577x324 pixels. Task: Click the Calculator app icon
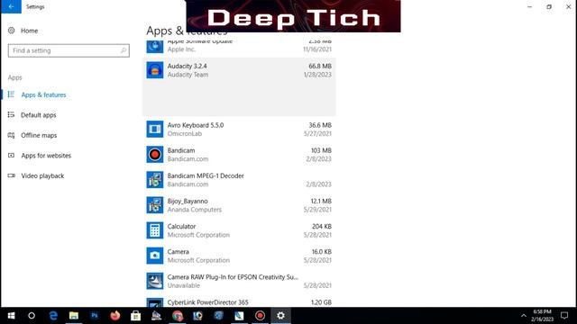(155, 230)
